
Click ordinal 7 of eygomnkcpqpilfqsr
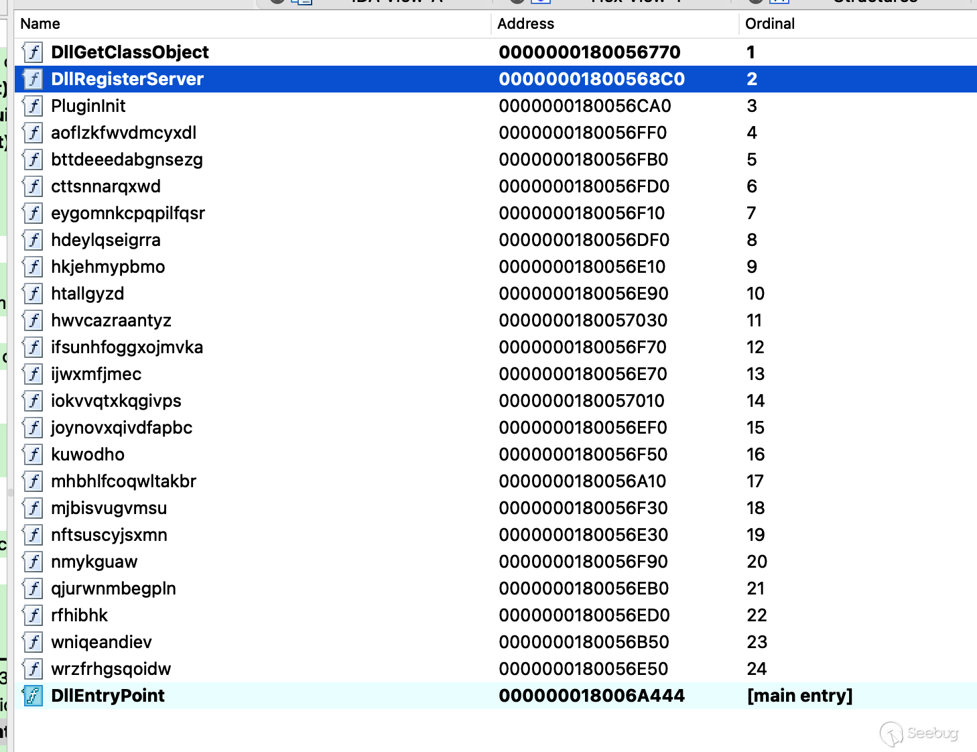(751, 212)
